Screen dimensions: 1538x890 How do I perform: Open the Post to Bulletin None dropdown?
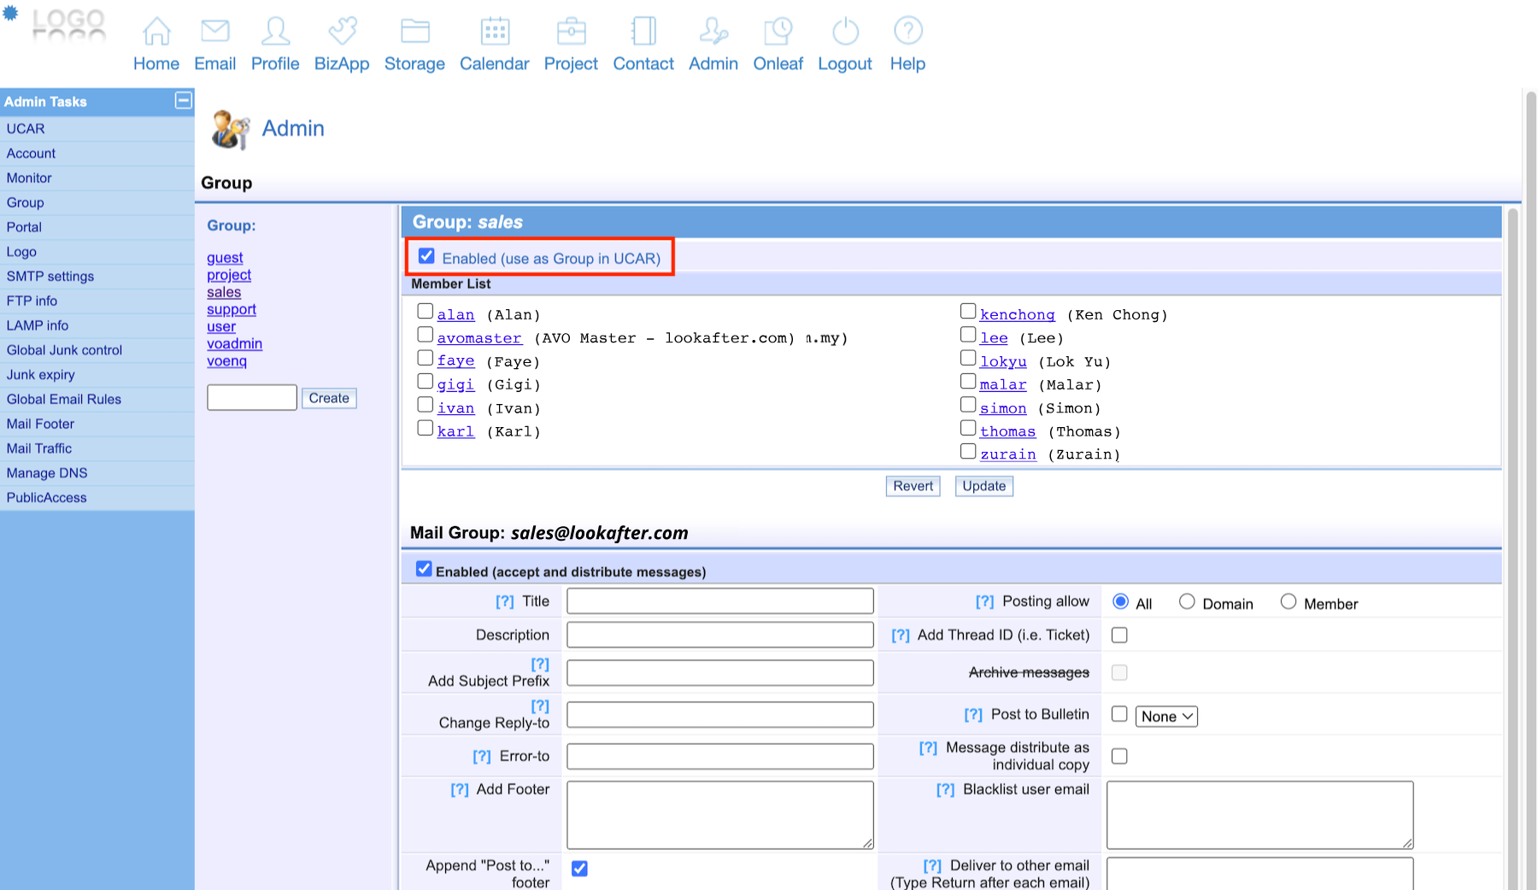tap(1166, 717)
